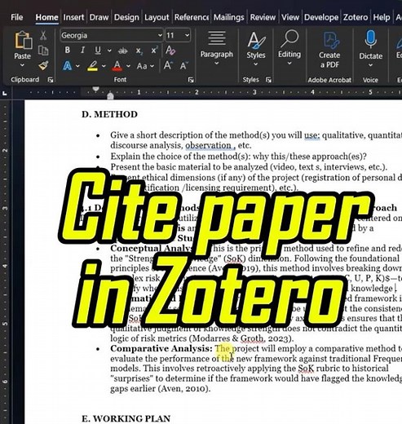Click Clear All Formatting icon
The image size is (402, 424).
pos(170,50)
